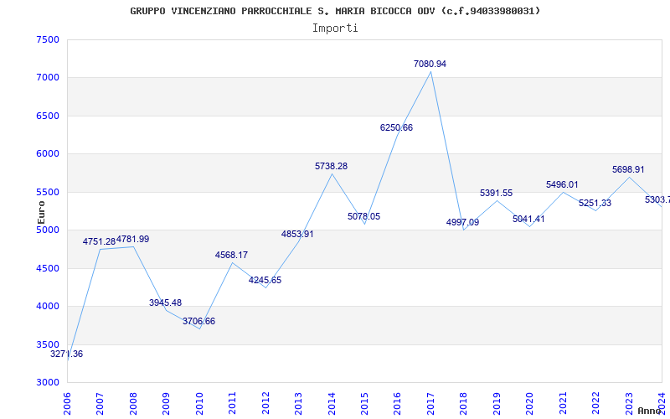Click the 5500 y-axis tick label
The height and width of the screenshot is (419, 670).
[x=48, y=192]
